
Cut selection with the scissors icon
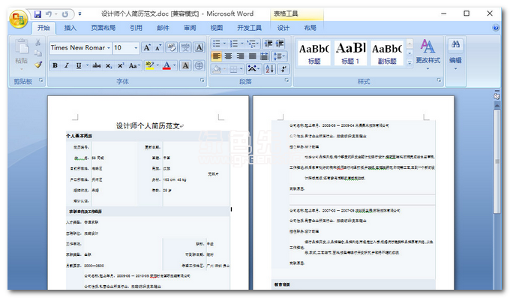38,43
